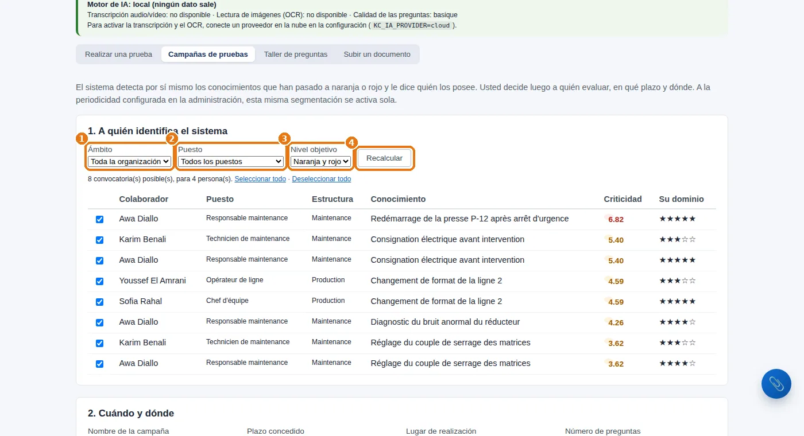Viewport: 804px width, 436px height.
Task: Click the name Sofia Rahal
Action: tap(141, 301)
